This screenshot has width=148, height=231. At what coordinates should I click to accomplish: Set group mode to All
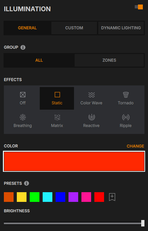39,60
